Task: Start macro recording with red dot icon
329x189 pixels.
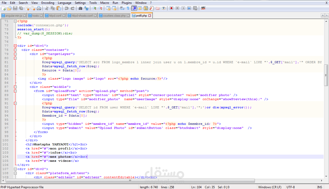Action: pyautogui.click(x=171, y=8)
